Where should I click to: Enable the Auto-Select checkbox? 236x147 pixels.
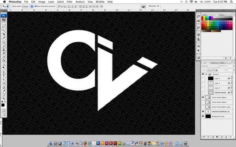[12, 6]
